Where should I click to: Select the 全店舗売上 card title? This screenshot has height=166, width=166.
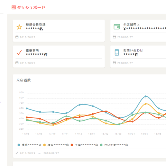(x=131, y=25)
